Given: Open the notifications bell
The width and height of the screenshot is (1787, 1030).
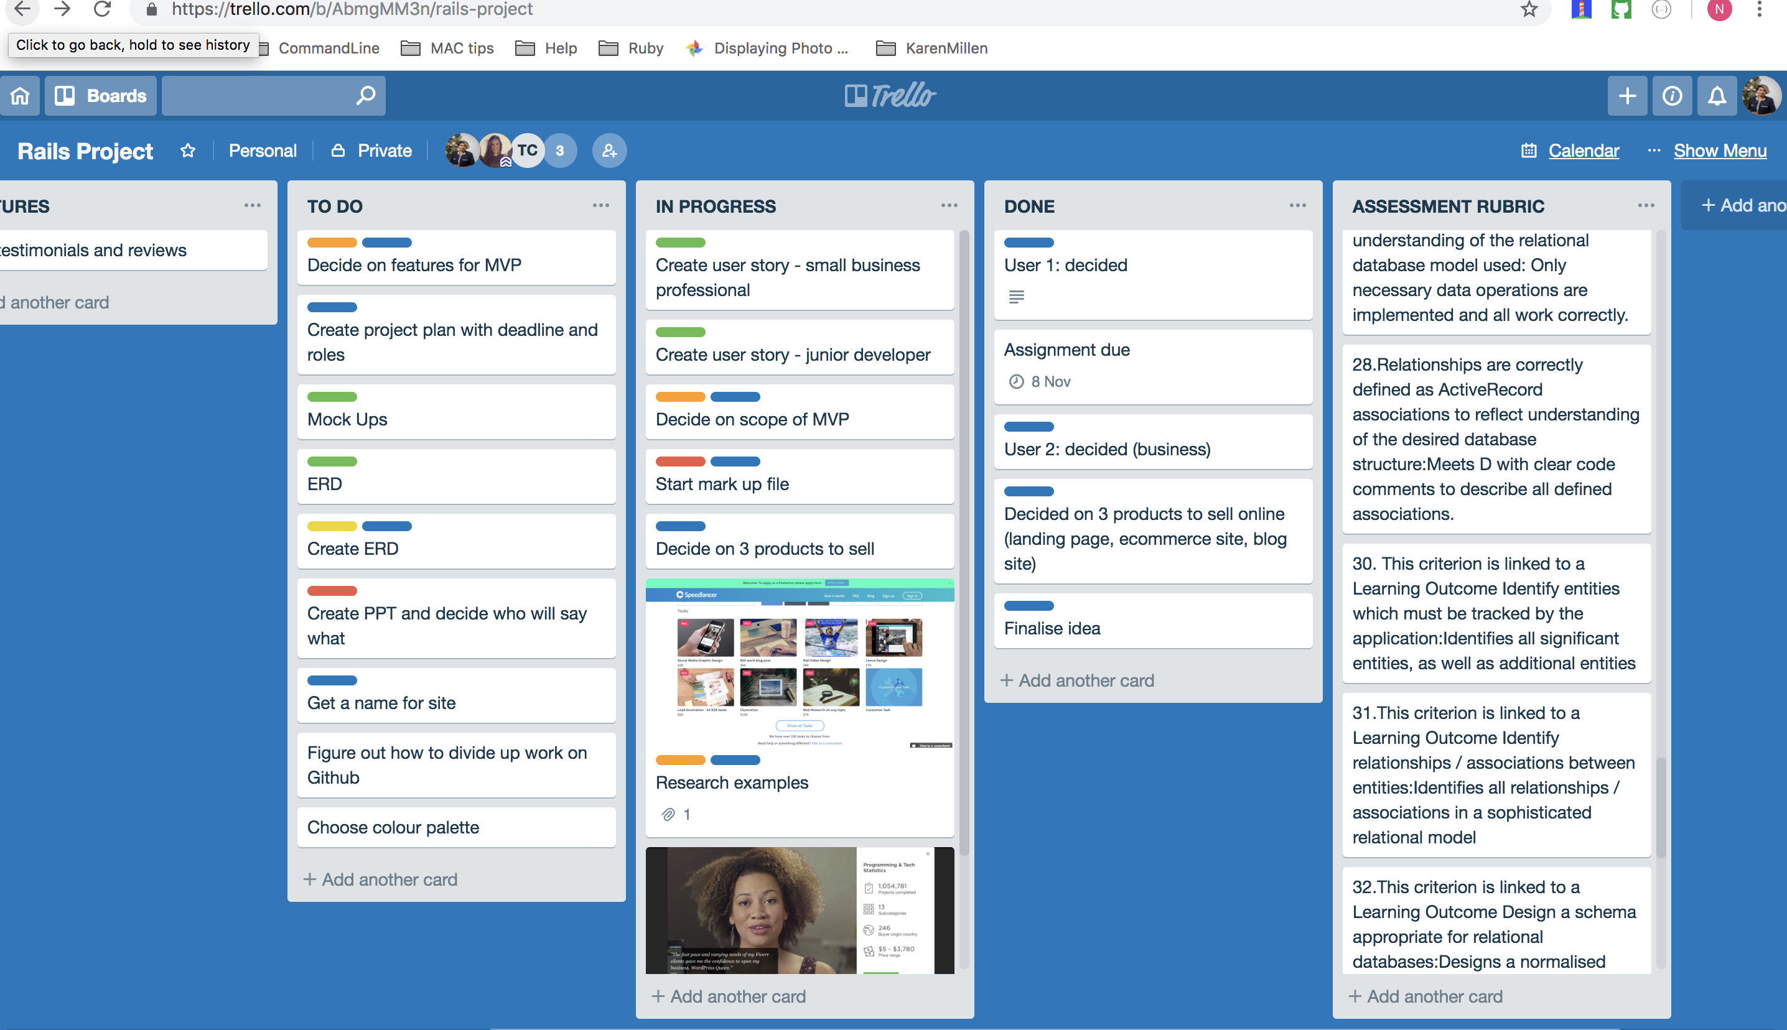Looking at the screenshot, I should point(1717,96).
